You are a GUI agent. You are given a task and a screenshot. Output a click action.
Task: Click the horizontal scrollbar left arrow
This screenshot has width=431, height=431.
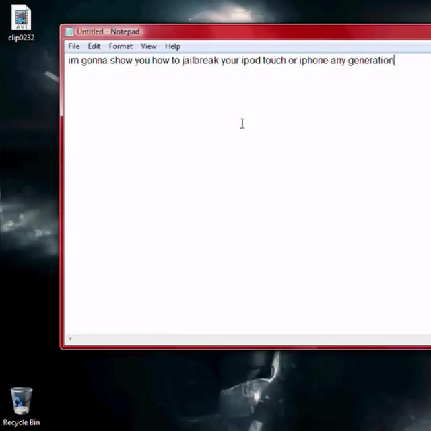[70, 339]
